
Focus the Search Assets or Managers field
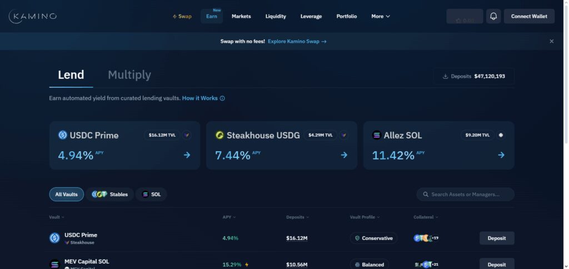(x=465, y=195)
